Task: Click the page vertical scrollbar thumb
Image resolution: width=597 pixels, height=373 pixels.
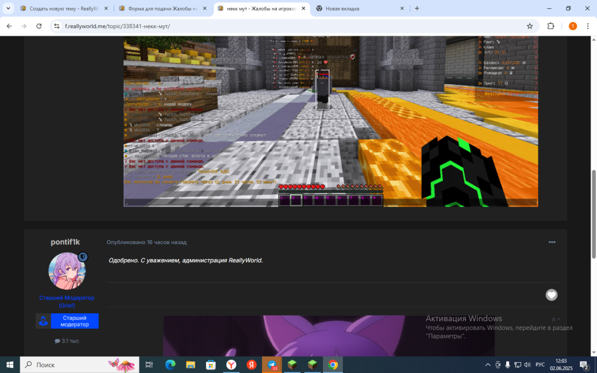Action: click(593, 214)
